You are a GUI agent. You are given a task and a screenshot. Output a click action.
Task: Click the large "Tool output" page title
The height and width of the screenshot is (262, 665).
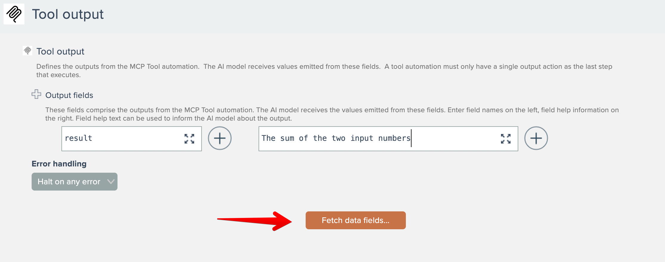(x=68, y=14)
